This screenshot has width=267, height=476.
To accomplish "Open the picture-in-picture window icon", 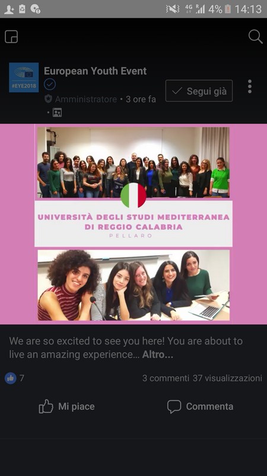I will (11, 37).
